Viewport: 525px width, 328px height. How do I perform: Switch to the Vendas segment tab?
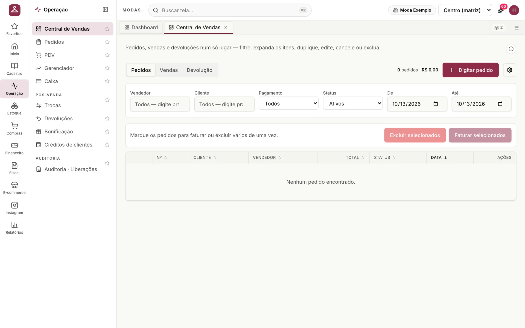coord(169,70)
